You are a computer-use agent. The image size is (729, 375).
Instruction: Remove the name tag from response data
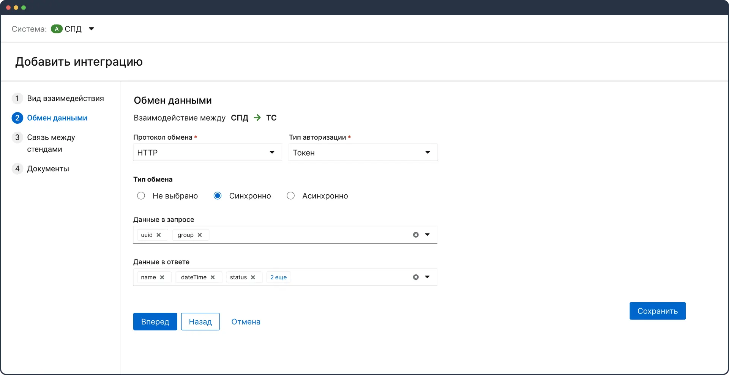click(162, 277)
